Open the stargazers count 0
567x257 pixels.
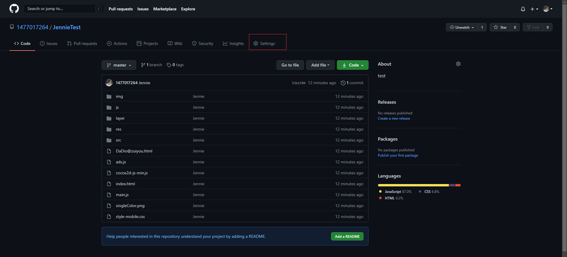[x=515, y=27]
